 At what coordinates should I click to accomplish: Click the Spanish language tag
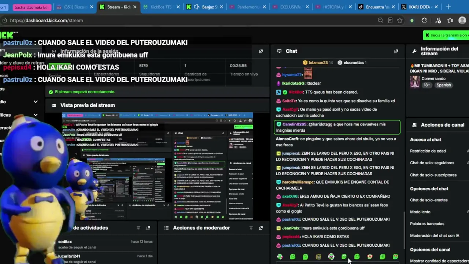click(x=443, y=85)
